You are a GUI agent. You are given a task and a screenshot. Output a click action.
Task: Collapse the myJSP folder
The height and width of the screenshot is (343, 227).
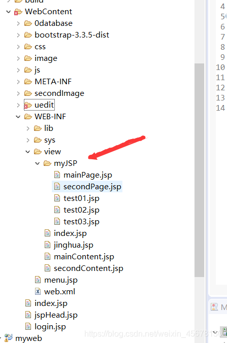(x=37, y=163)
